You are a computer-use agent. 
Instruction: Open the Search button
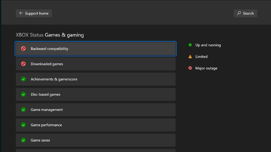pyautogui.click(x=245, y=13)
